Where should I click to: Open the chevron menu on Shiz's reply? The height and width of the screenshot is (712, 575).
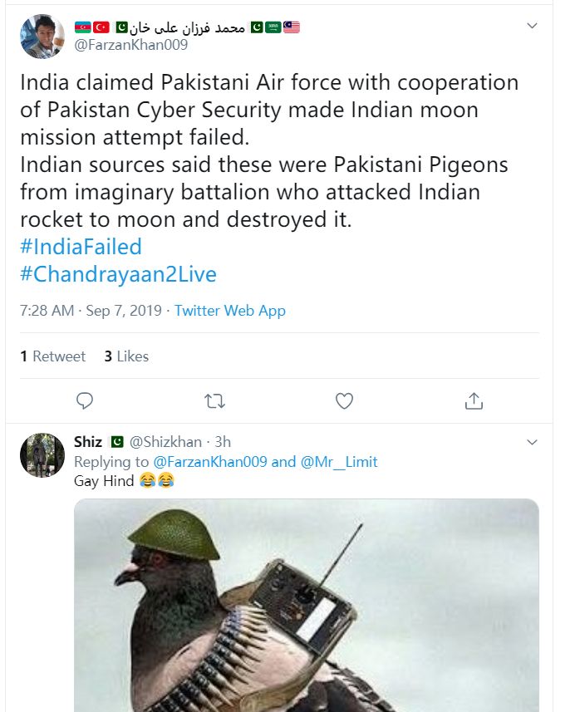coord(533,442)
